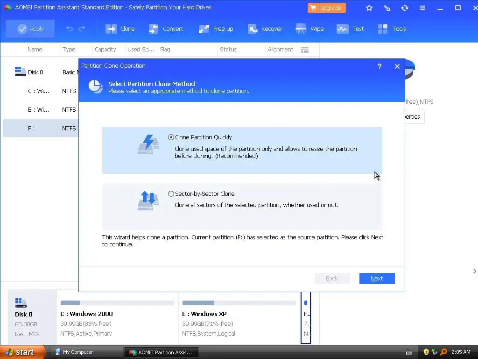Open the Recover tool
This screenshot has height=359, width=478.
click(x=265, y=29)
